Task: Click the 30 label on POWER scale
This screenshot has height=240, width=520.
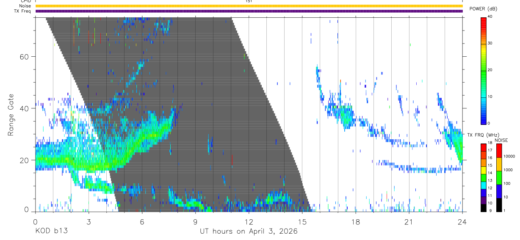Action: point(490,43)
